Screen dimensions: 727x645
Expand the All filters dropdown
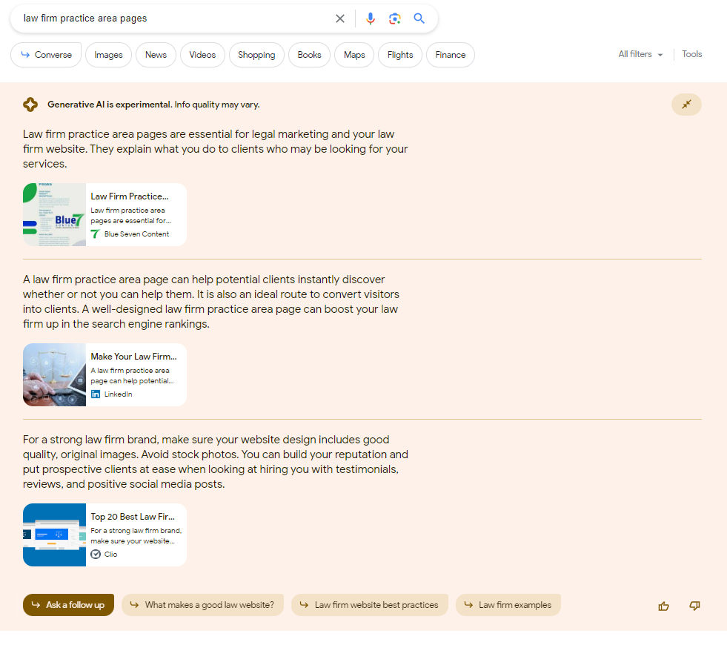point(640,54)
